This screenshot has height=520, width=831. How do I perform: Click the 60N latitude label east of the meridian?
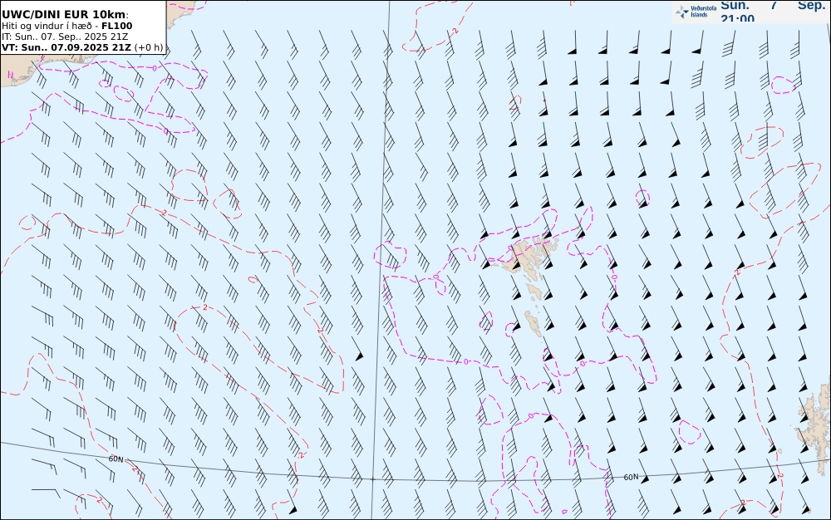(x=631, y=477)
